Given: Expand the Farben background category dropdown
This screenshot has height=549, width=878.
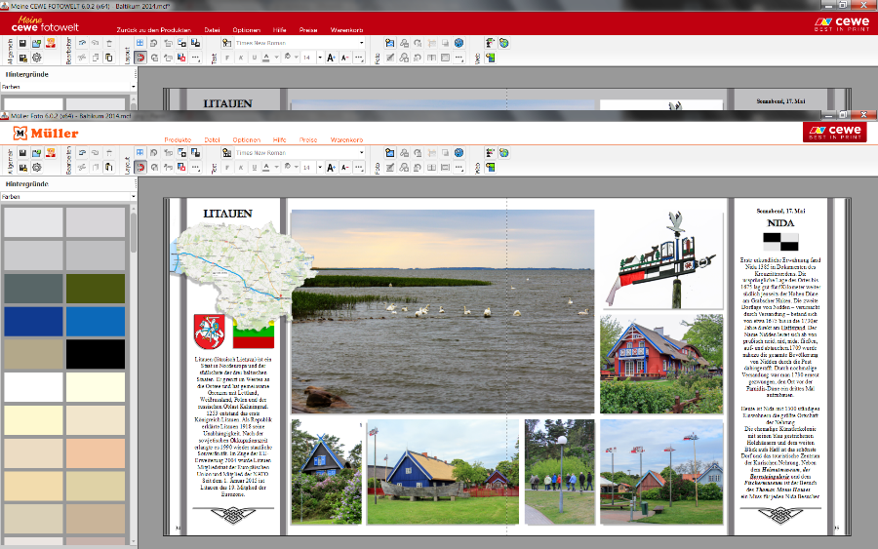Looking at the screenshot, I should (133, 196).
